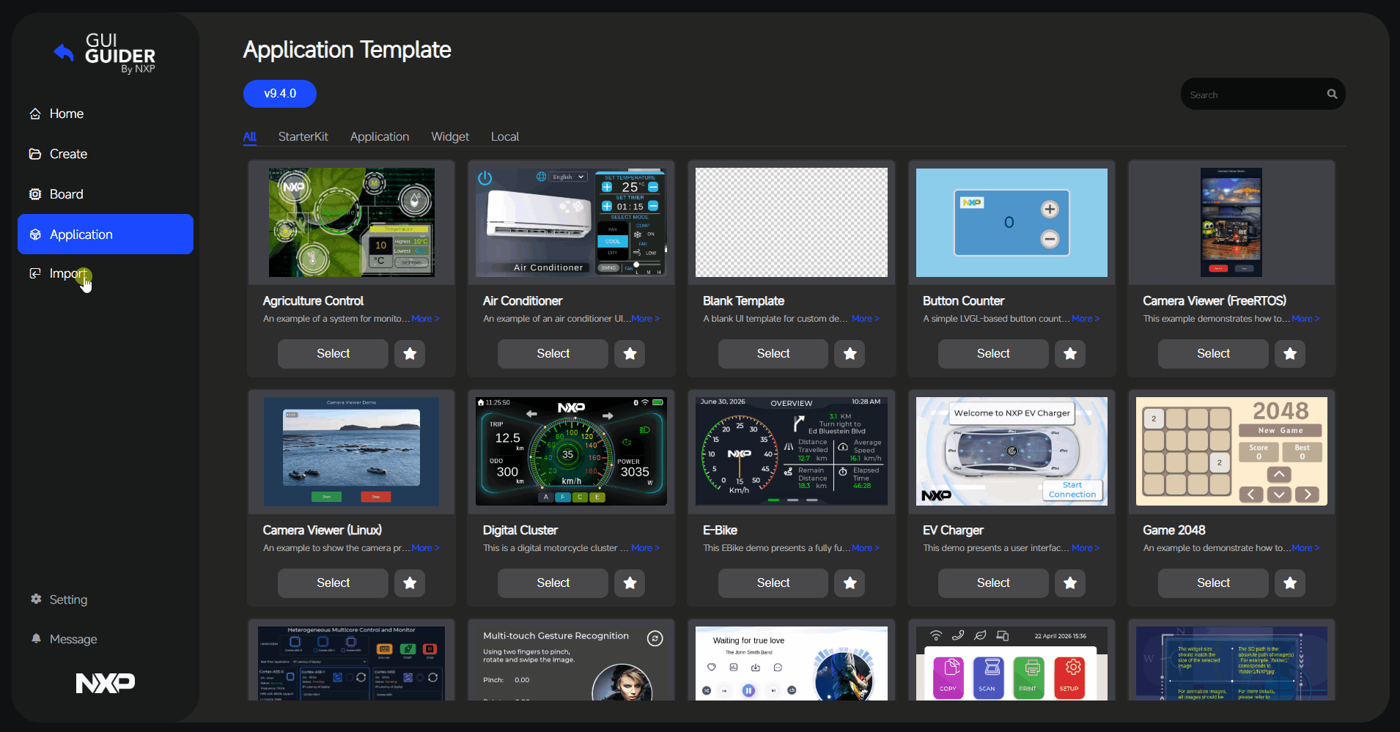Select the EV Charger template
Image resolution: width=1400 pixels, height=732 pixels.
point(993,583)
